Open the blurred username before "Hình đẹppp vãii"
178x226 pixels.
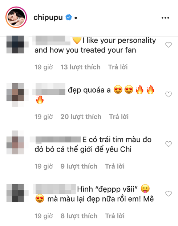tap(54, 189)
